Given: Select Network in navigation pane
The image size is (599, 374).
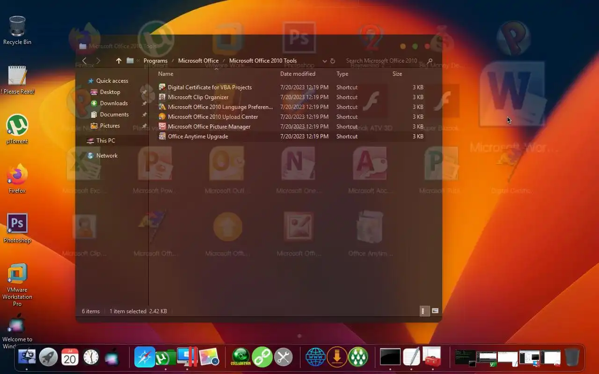Looking at the screenshot, I should point(102,156).
